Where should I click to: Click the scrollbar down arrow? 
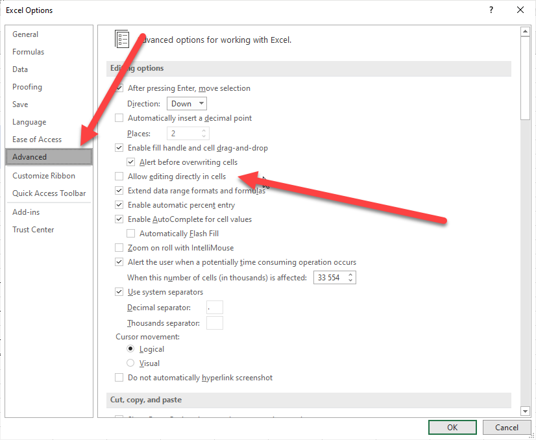[525, 411]
